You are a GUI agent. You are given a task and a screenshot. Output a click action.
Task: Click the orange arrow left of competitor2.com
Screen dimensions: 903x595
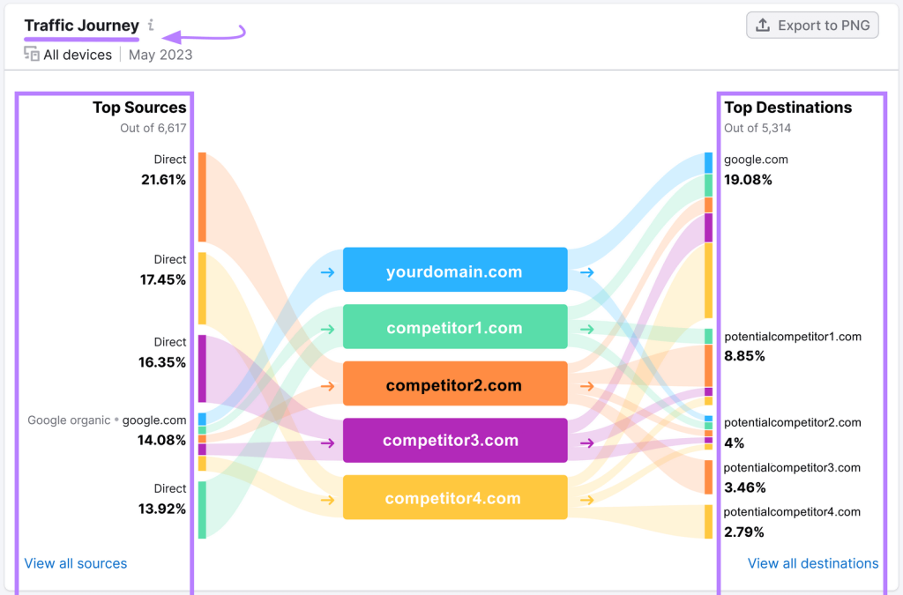click(327, 386)
